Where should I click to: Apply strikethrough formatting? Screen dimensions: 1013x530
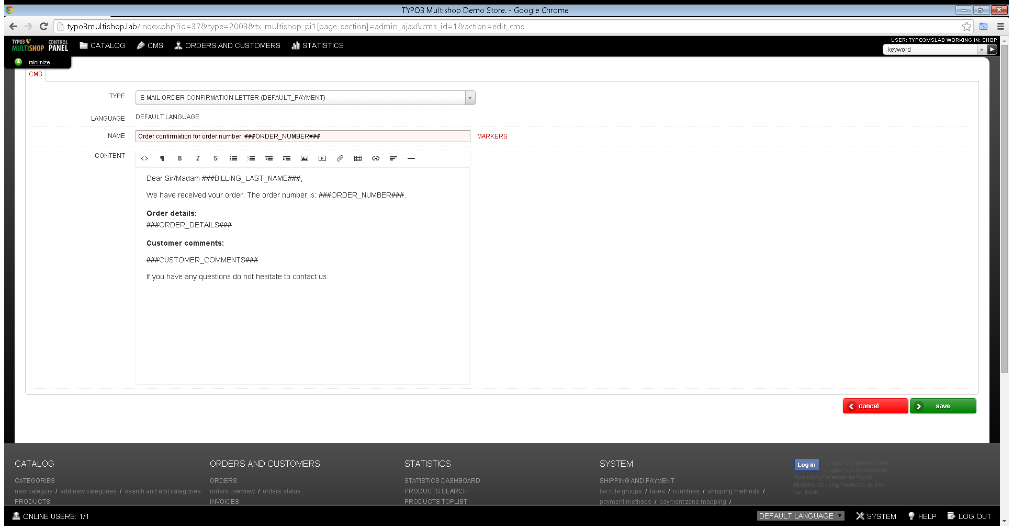(x=216, y=158)
